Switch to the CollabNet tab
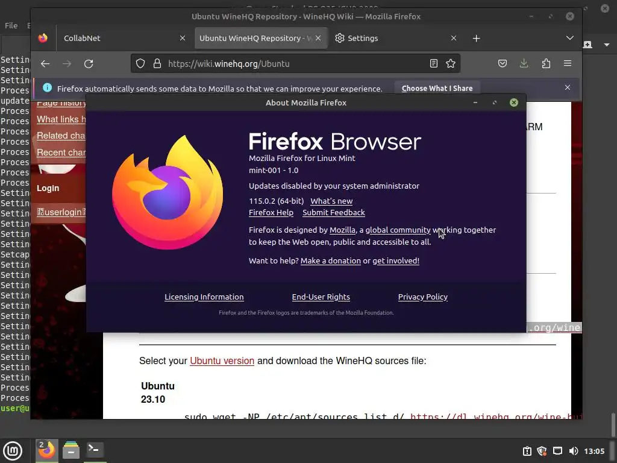This screenshot has width=617, height=463. click(122, 38)
